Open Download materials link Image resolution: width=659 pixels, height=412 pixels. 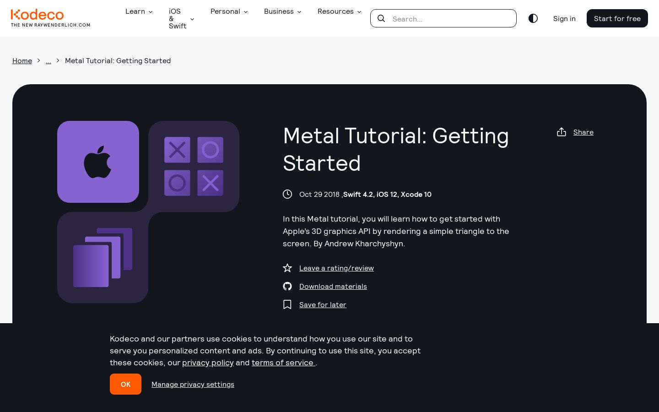coord(333,286)
